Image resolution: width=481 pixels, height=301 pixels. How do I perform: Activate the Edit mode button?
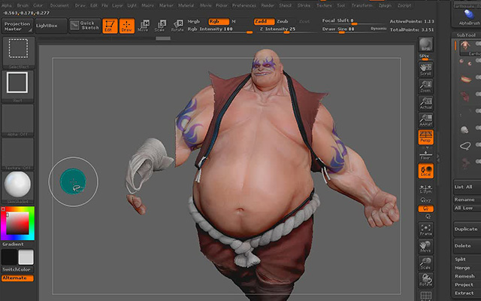point(110,26)
